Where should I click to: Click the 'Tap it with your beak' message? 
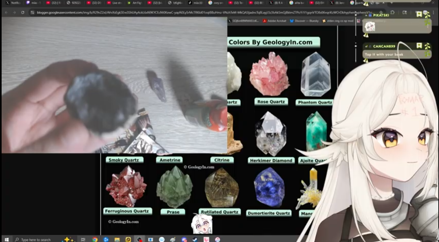tap(384, 54)
